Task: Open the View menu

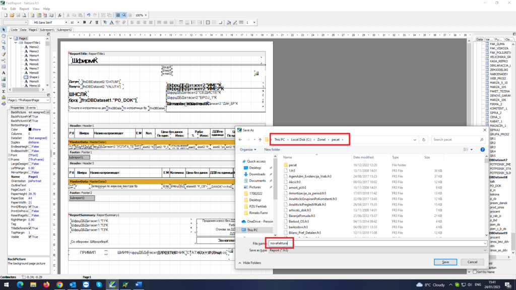Action: coord(36,9)
